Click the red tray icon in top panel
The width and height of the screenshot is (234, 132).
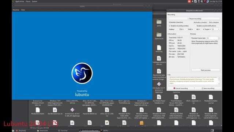189,1
